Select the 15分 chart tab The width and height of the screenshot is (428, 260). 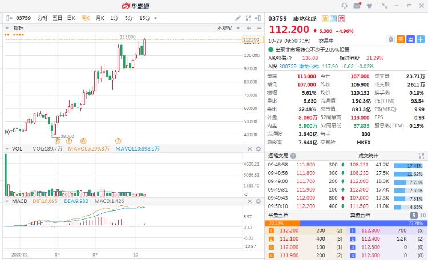tap(145, 18)
